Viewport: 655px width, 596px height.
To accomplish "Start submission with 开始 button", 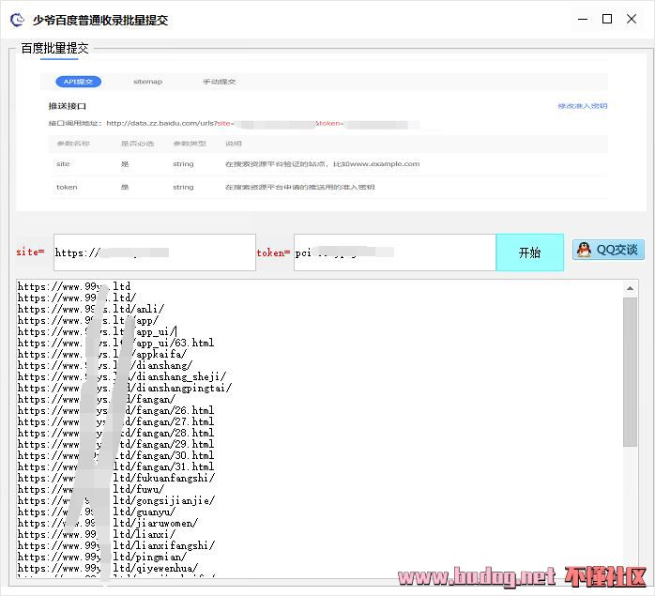I will [x=529, y=252].
